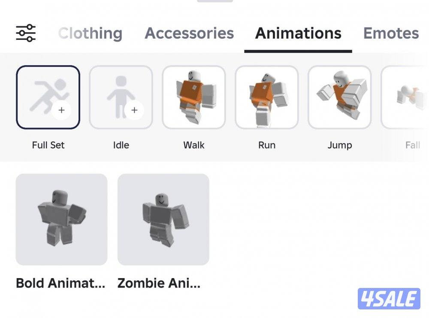The image size is (429, 318).
Task: Click the Zombie Ani... item title
Action: pos(159,283)
